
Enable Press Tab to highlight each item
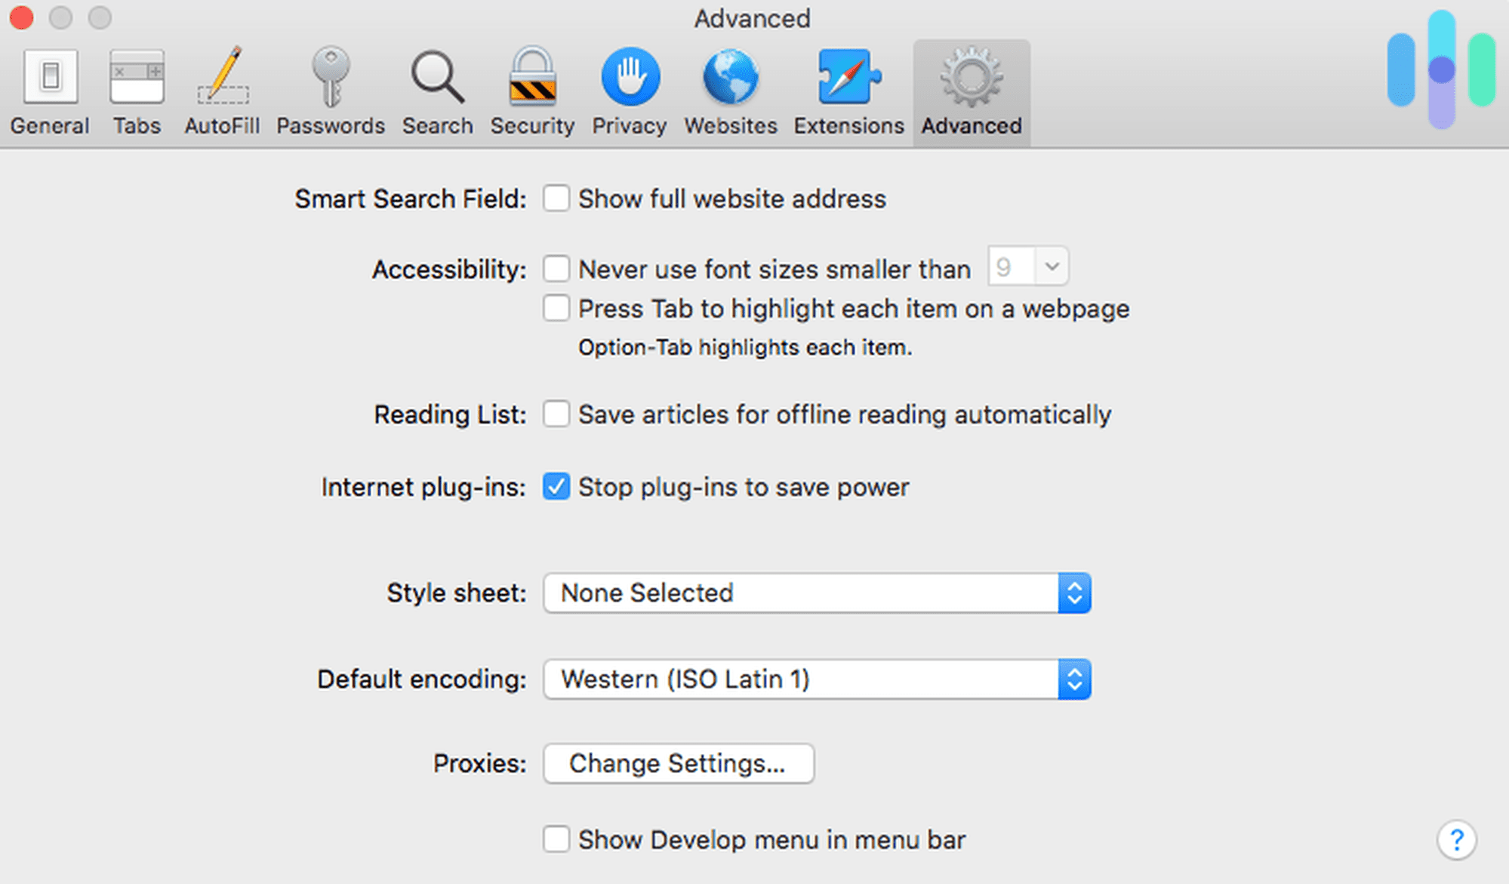click(x=556, y=308)
